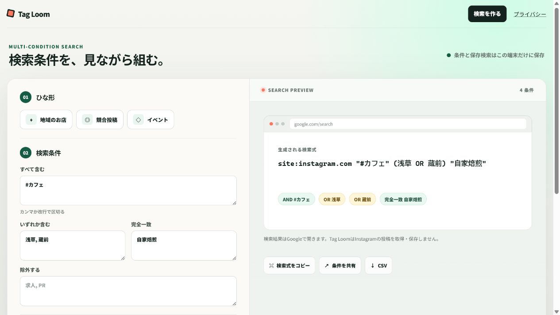560x315 pixels.
Task: Click the arrow icon in 条件を共有
Action: tap(327, 265)
